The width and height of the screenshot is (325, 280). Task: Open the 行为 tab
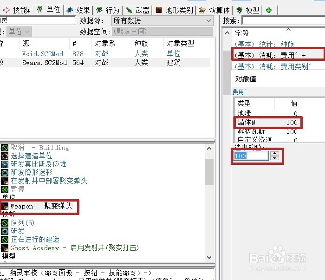pyautogui.click(x=108, y=10)
